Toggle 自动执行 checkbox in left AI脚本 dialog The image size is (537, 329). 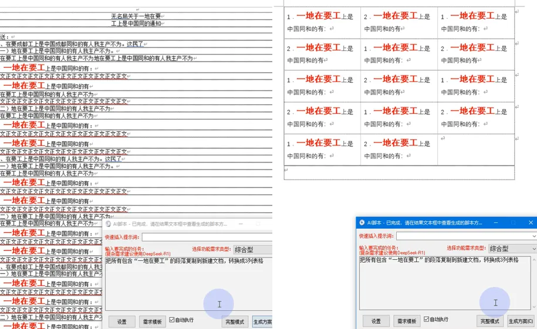(172, 320)
